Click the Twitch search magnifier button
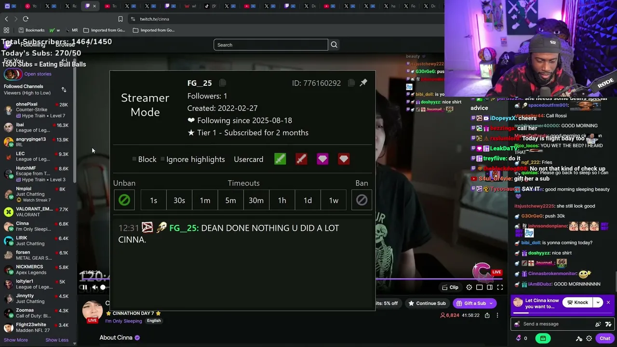Image resolution: width=617 pixels, height=347 pixels. pos(334,45)
